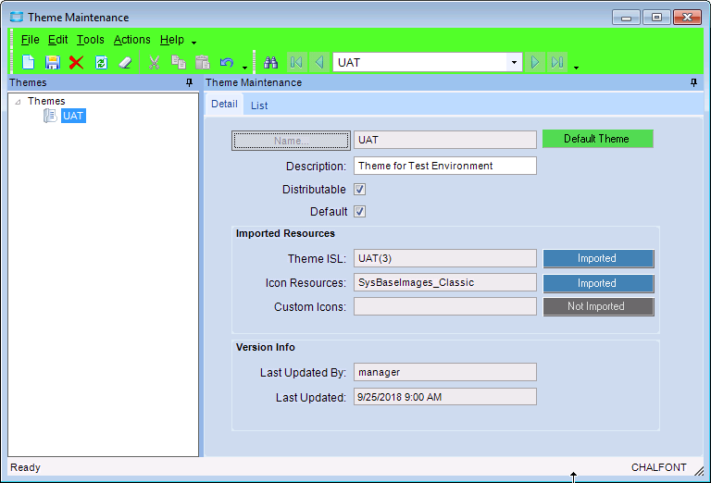Click the Last Updated By field manager
This screenshot has width=711, height=483.
[444, 372]
